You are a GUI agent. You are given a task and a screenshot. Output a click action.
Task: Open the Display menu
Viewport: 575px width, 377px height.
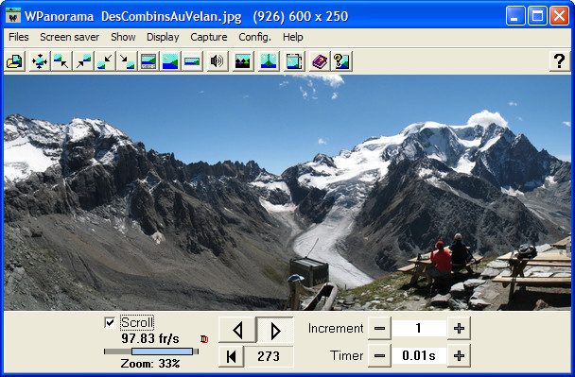coord(163,37)
